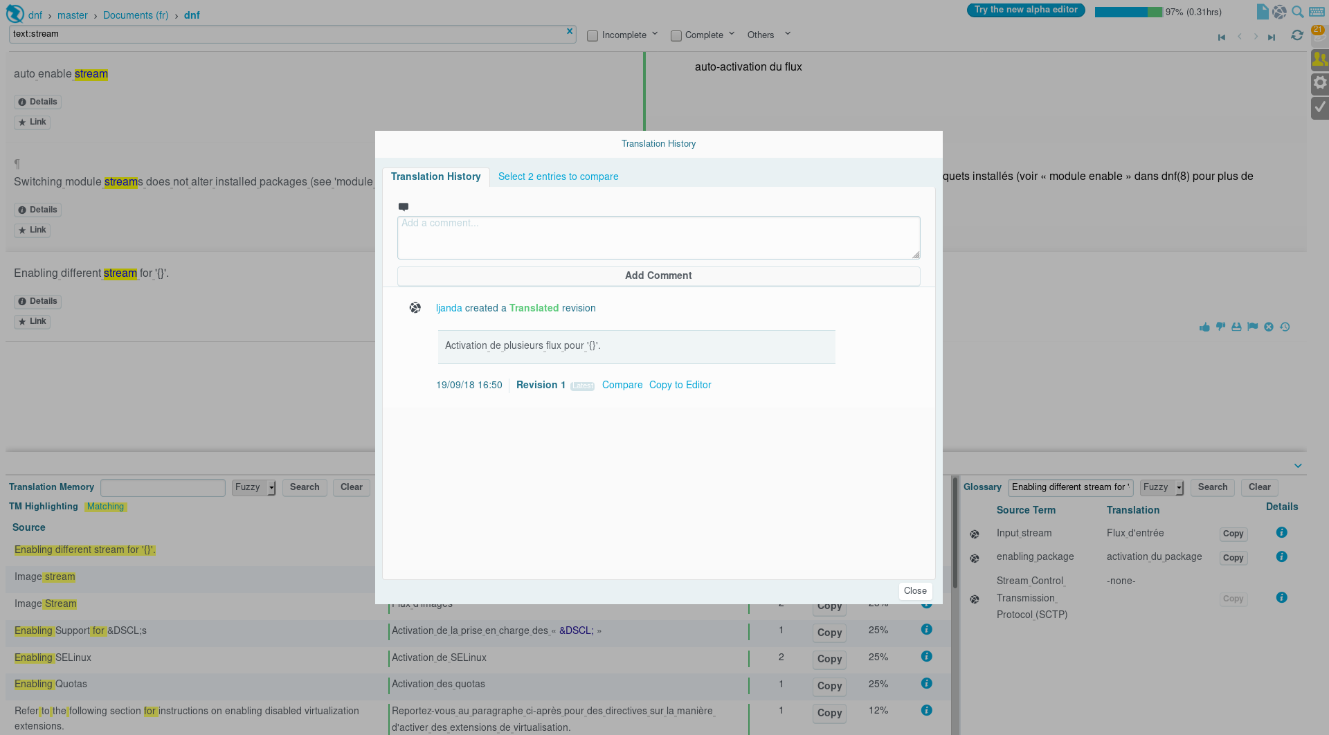This screenshot has width=1329, height=735.
Task: Refresh the current page of translations
Action: (1297, 35)
